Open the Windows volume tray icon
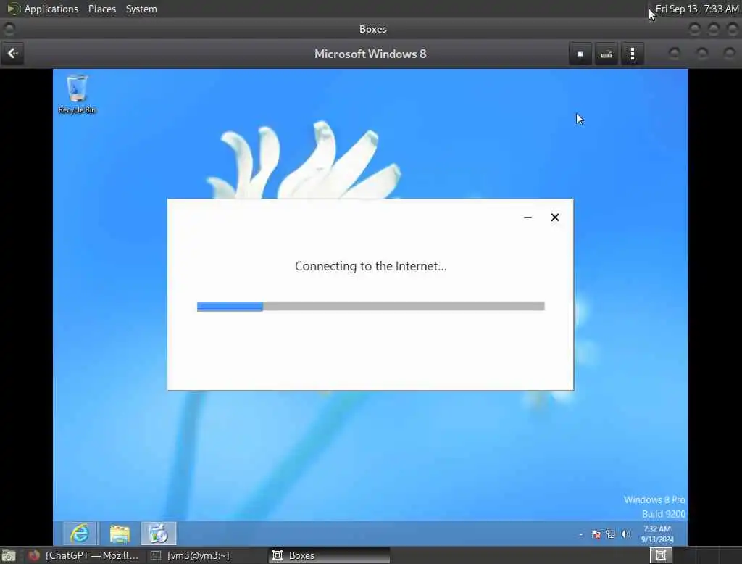The image size is (742, 564). pyautogui.click(x=625, y=534)
